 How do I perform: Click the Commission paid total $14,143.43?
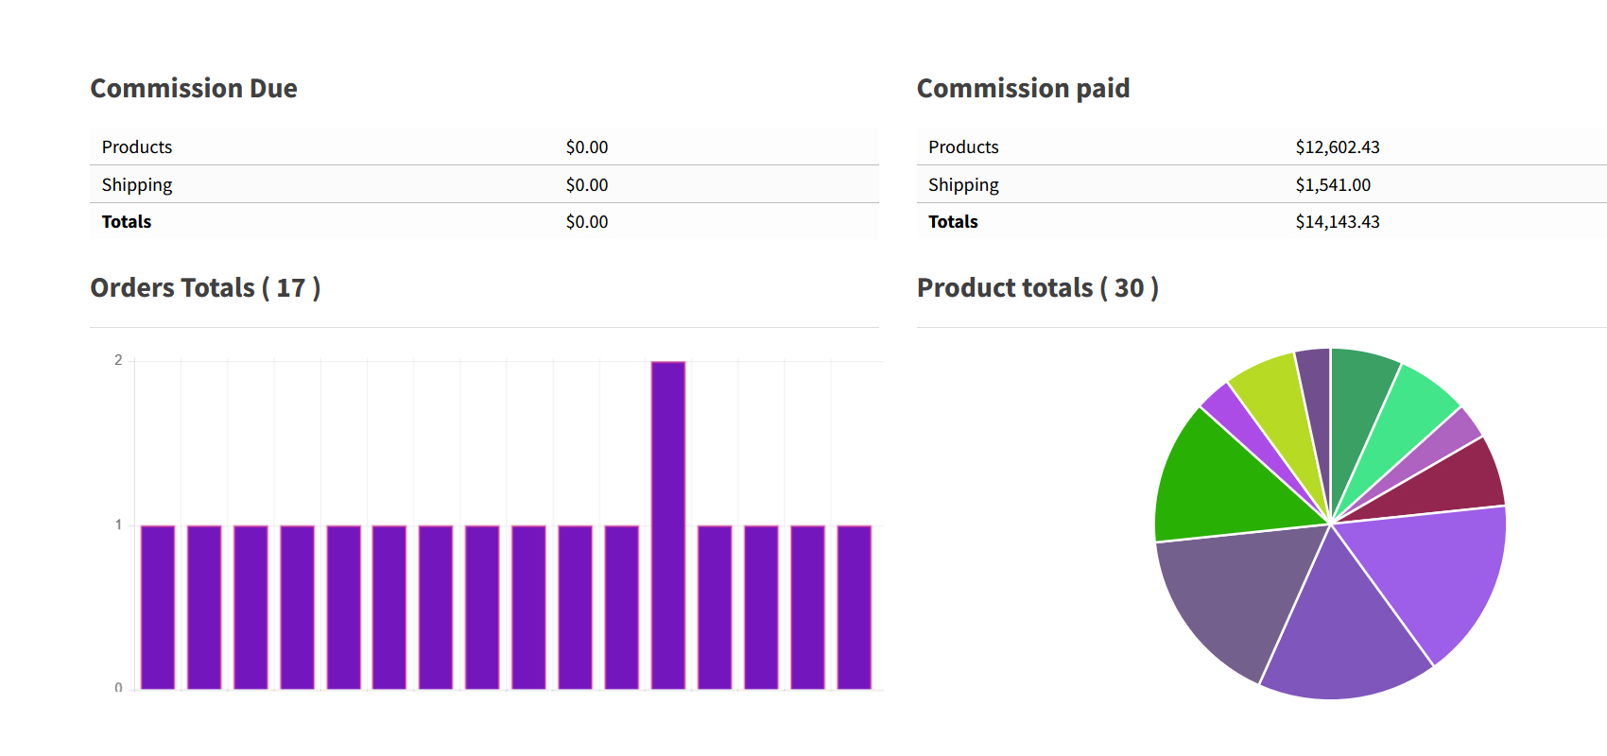1337,222
